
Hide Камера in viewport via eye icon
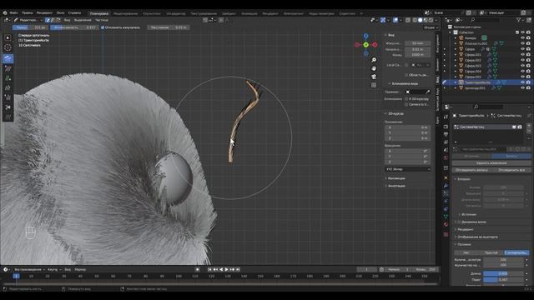click(523, 38)
